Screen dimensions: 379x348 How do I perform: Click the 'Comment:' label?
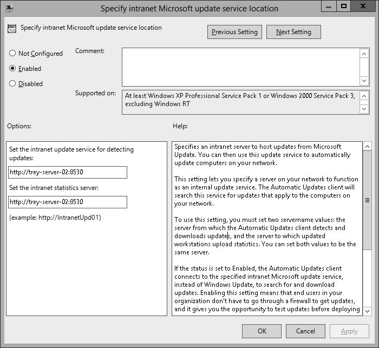pyautogui.click(x=90, y=51)
